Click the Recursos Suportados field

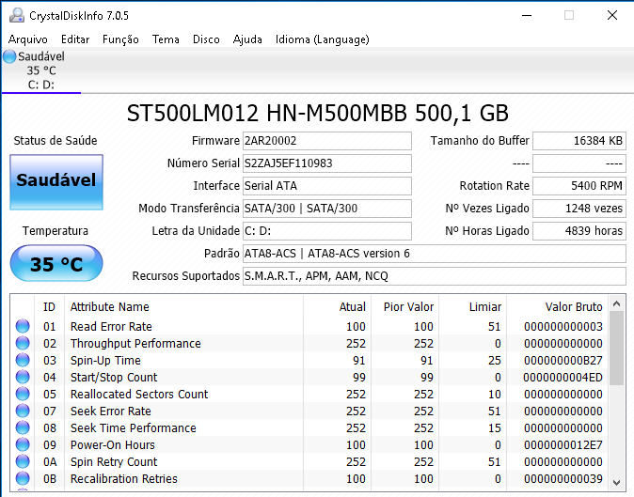click(435, 276)
